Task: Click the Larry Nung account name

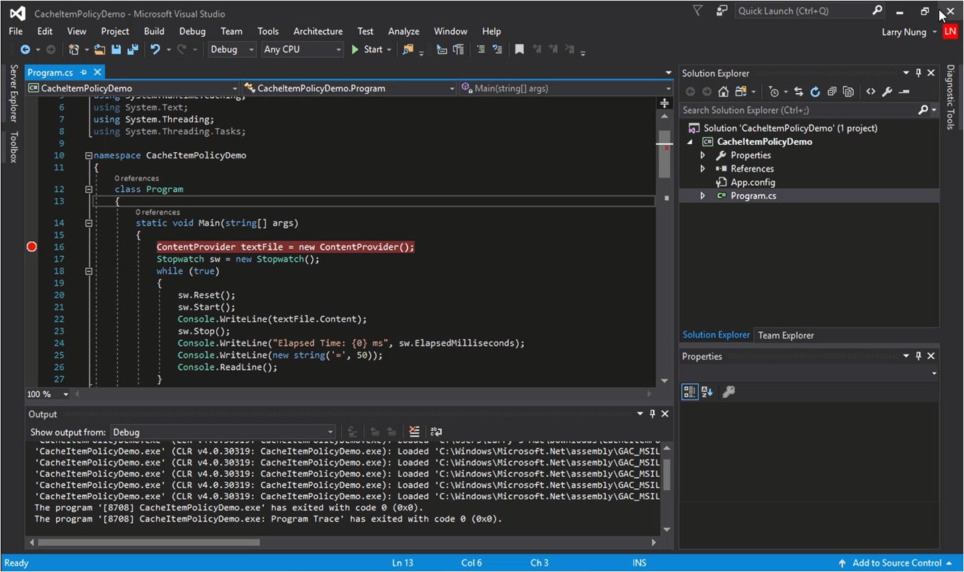Action: point(904,32)
